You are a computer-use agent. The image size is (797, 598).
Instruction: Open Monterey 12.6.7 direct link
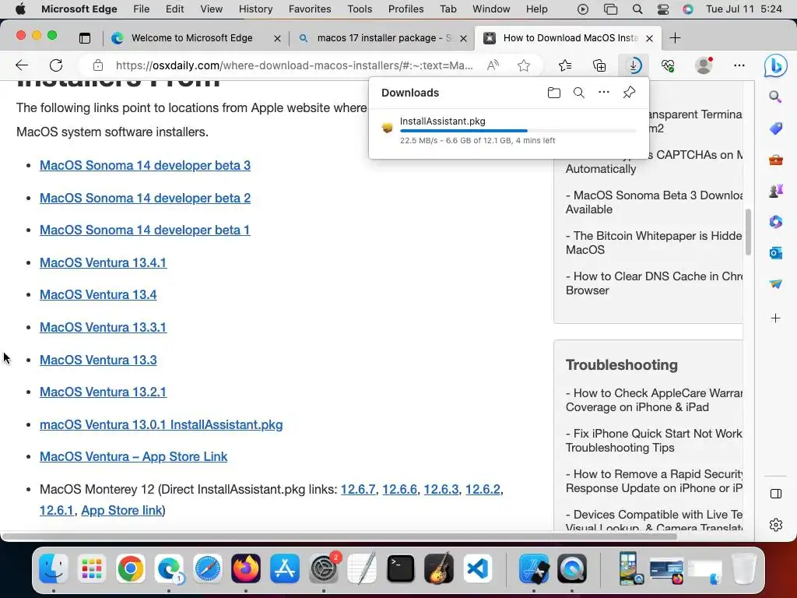tap(358, 489)
